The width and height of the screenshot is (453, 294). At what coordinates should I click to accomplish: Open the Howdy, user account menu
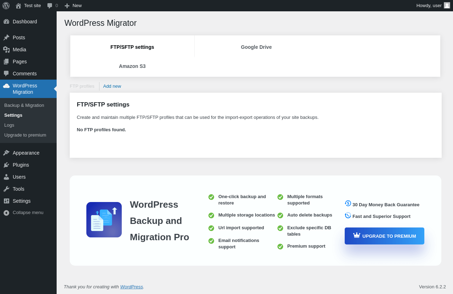433,6
